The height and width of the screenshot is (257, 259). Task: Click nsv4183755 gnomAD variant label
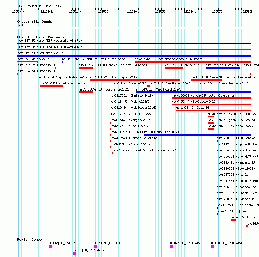(94, 59)
